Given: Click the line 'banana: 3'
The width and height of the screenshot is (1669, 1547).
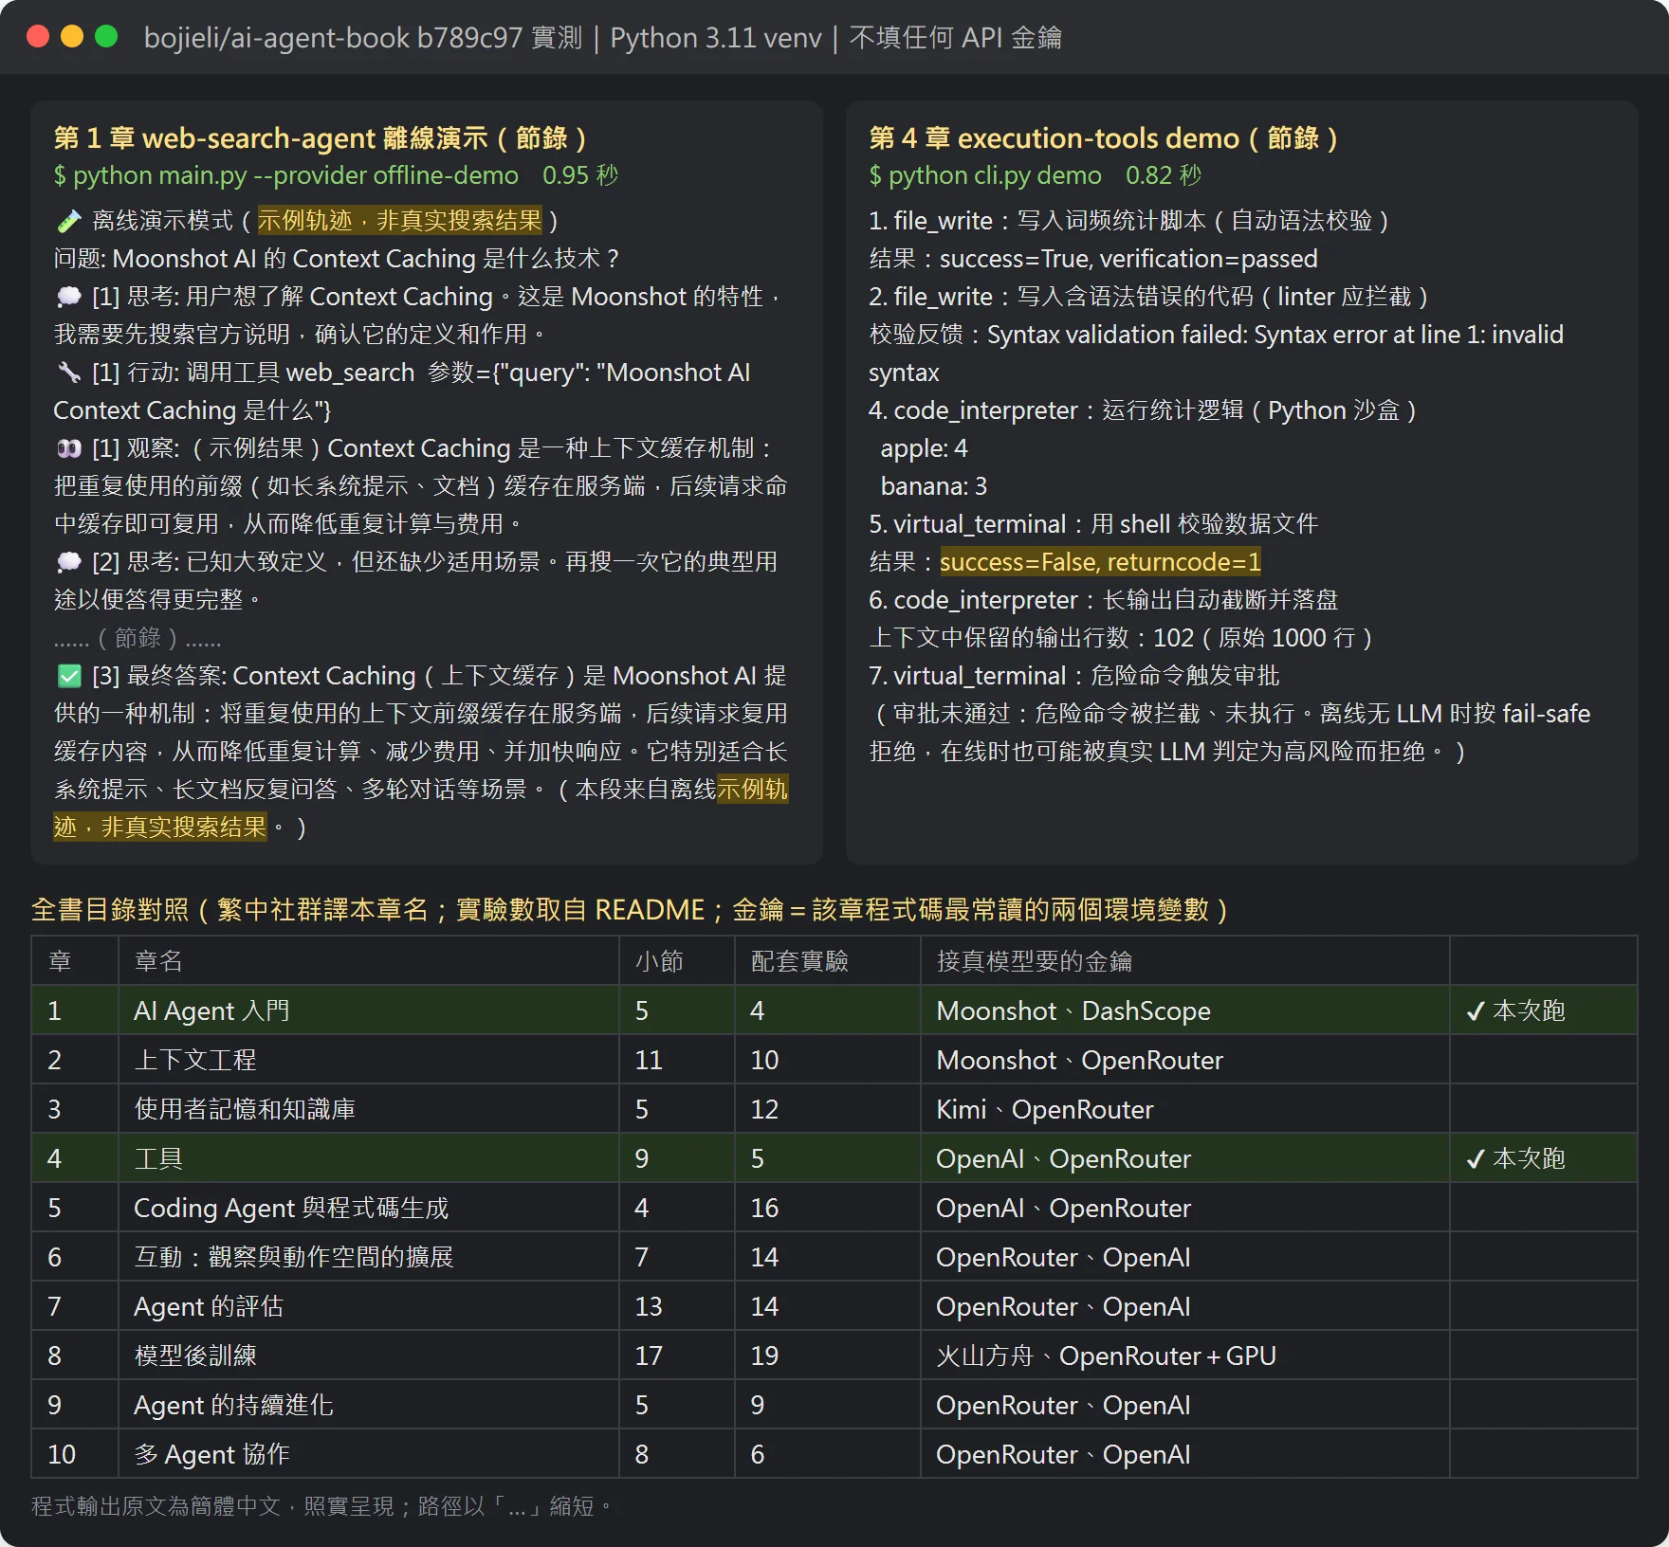Looking at the screenshot, I should [934, 486].
